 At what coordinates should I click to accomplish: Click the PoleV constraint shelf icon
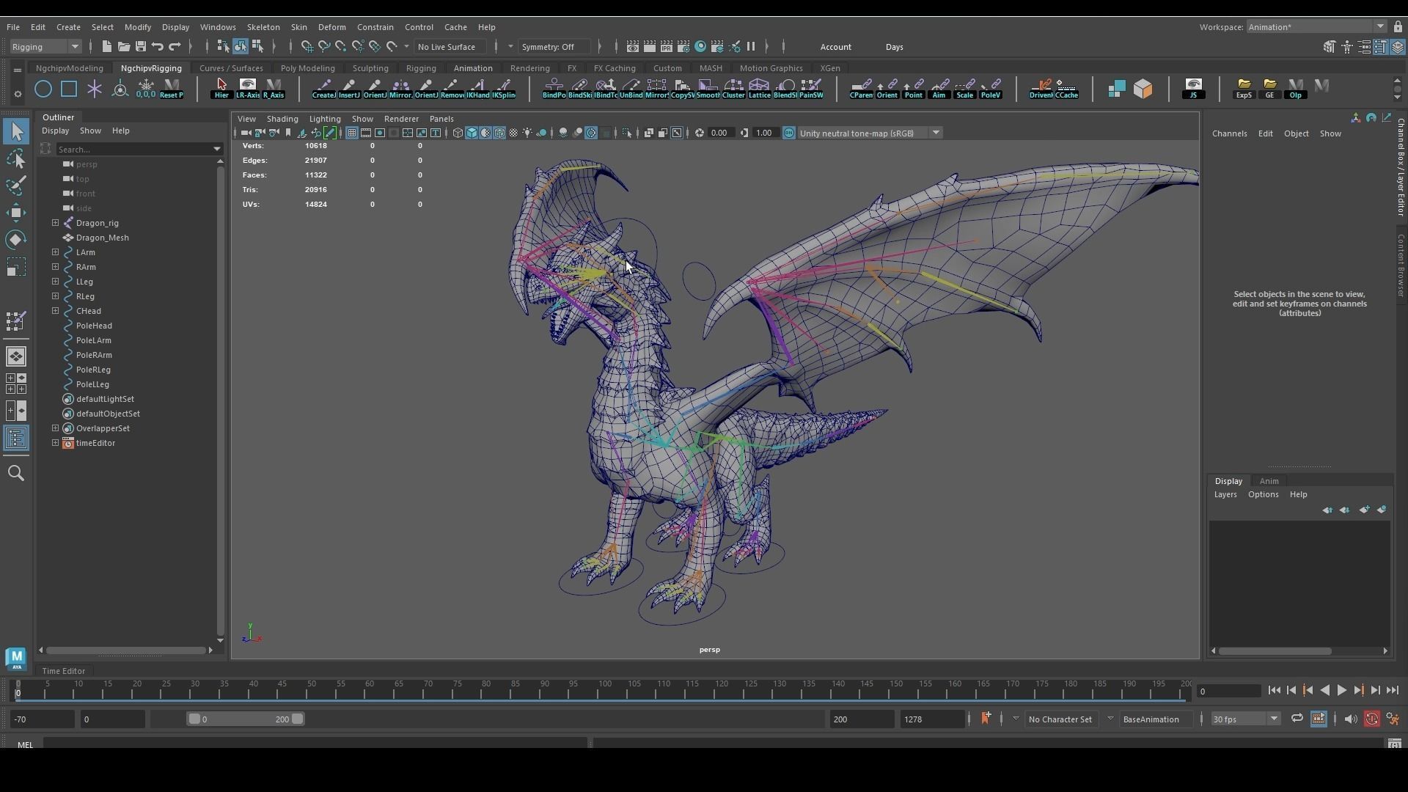tap(990, 89)
